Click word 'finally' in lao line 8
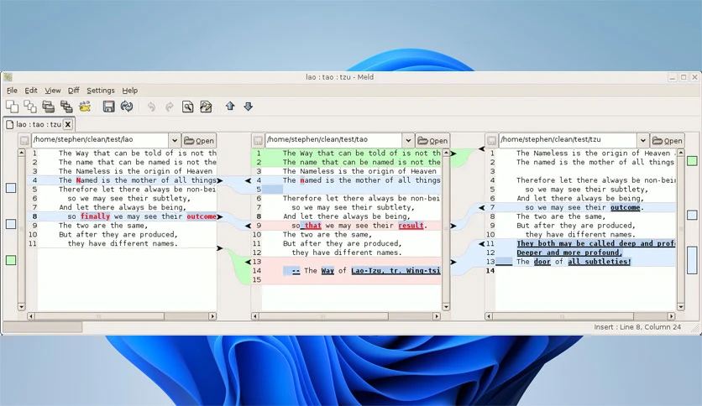This screenshot has height=406, width=702. click(x=95, y=216)
